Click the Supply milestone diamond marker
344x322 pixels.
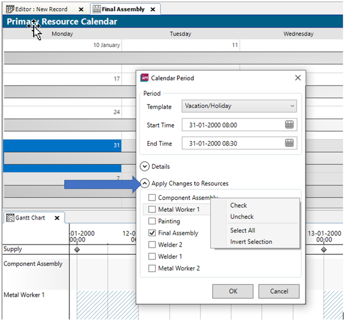pos(77,249)
